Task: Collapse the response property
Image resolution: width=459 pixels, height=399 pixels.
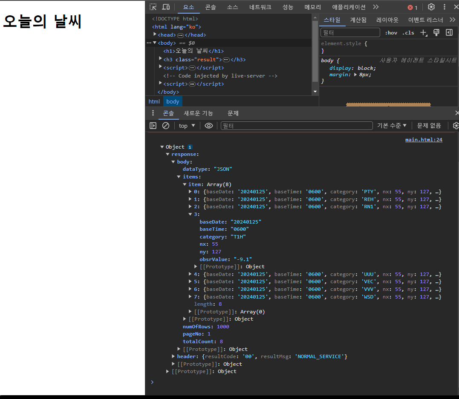Action: (168, 154)
